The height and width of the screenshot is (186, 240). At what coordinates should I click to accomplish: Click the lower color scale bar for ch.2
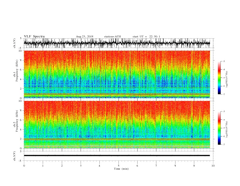click(x=219, y=128)
